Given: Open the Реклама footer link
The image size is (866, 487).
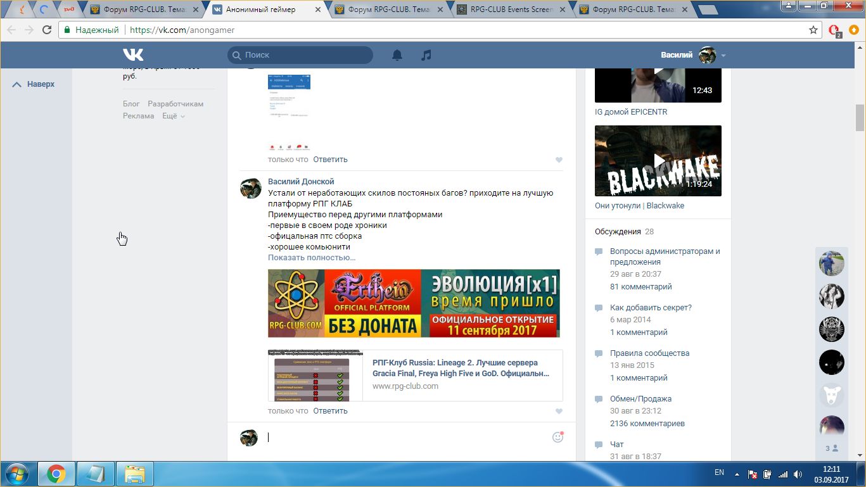Looking at the screenshot, I should tap(138, 116).
